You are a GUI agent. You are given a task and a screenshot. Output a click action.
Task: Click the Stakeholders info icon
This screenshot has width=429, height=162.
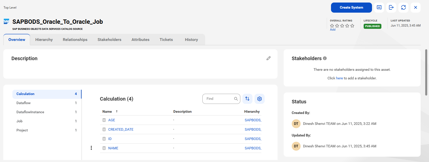pyautogui.click(x=325, y=58)
